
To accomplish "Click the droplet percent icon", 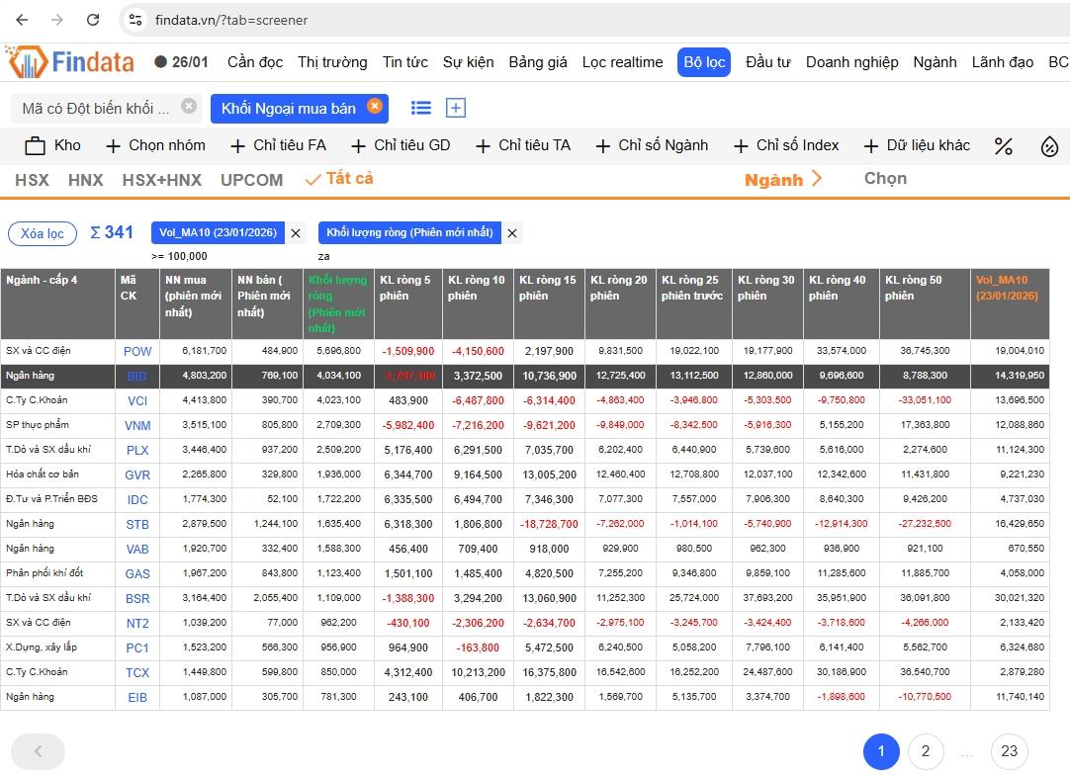I will click(x=1049, y=146).
